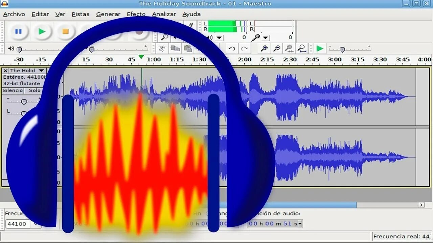Screen dimensions: 433x243
Task: Open the Ayuda menu
Action: [x=191, y=14]
